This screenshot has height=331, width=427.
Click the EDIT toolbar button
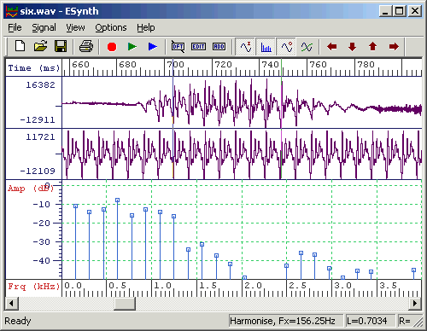(198, 46)
